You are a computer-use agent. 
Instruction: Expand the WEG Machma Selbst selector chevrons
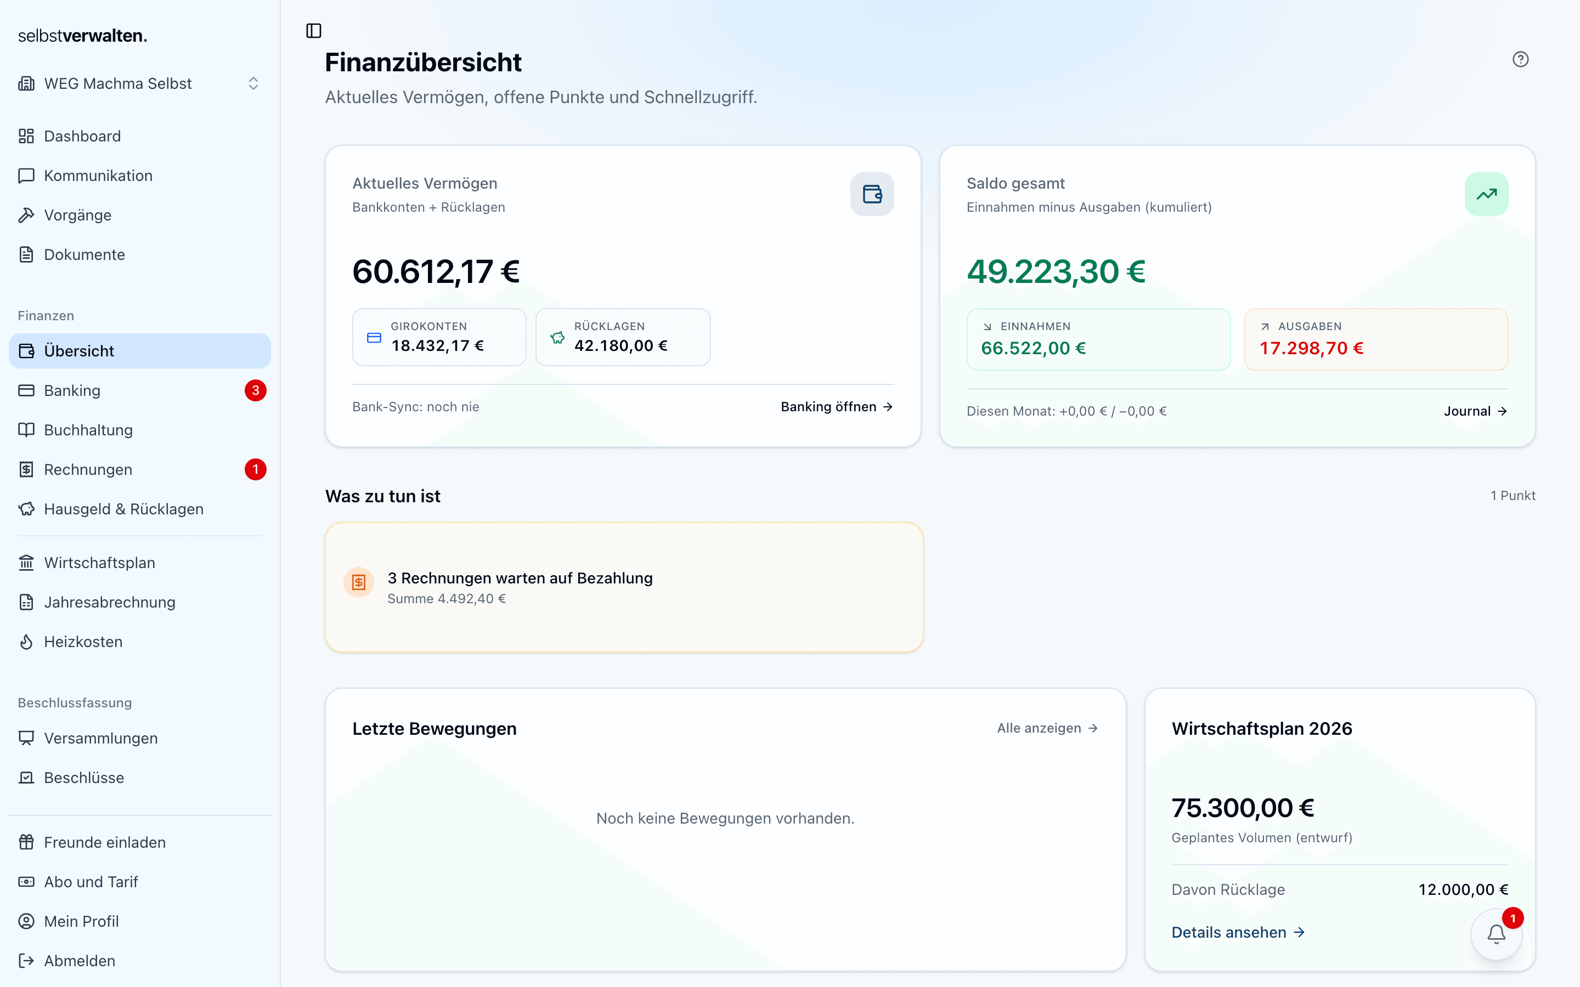tap(253, 83)
